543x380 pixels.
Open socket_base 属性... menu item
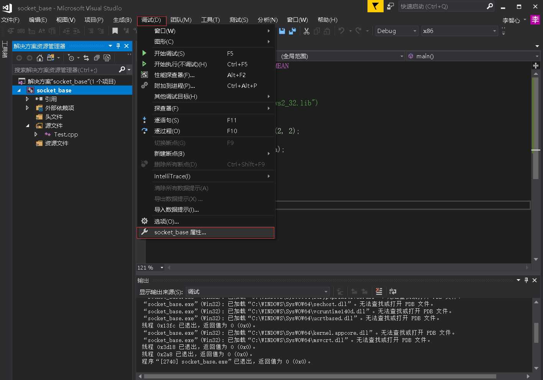coord(206,232)
